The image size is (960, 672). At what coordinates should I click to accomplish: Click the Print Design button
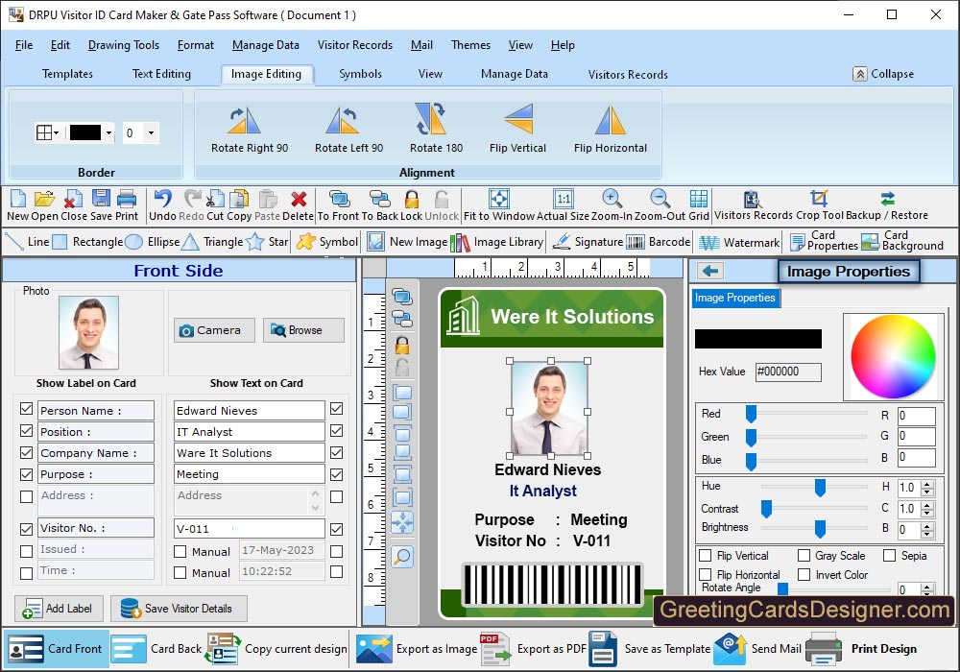(861, 649)
